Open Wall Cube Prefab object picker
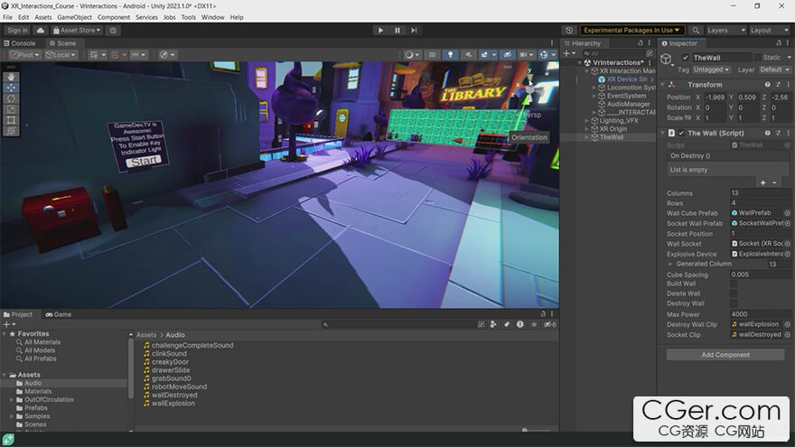795x447 pixels. pyautogui.click(x=788, y=213)
